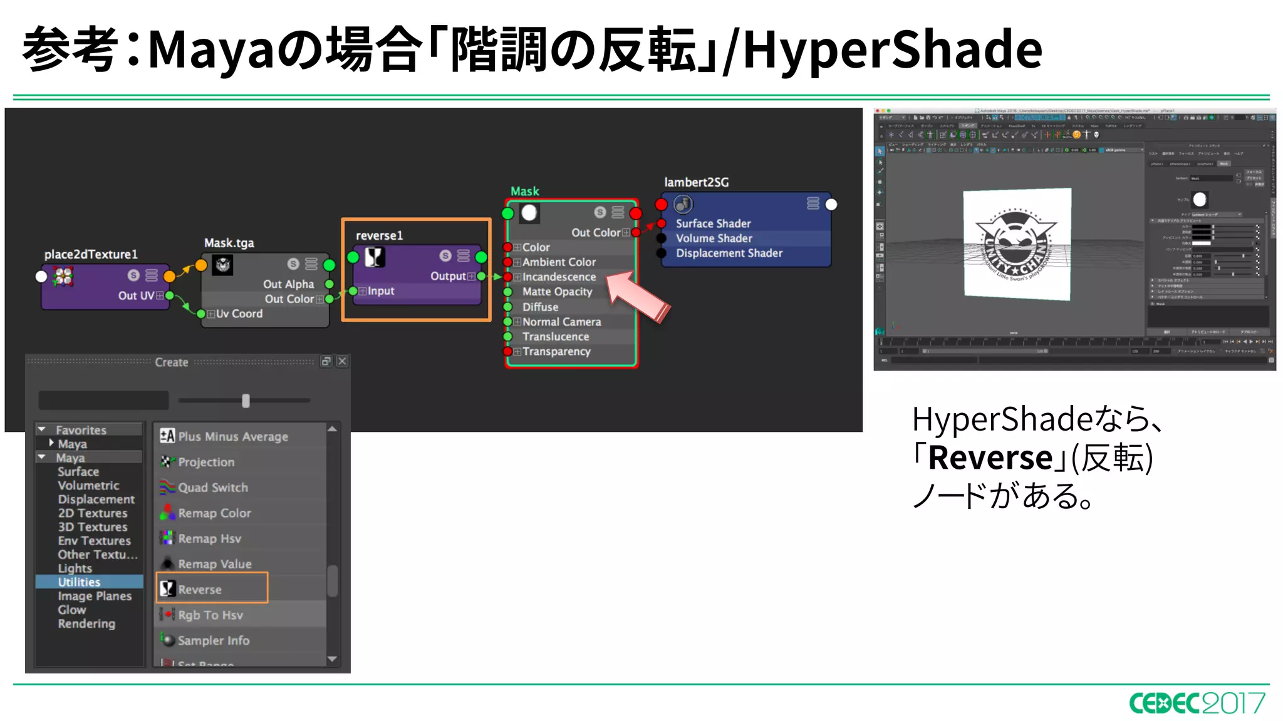This screenshot has width=1283, height=721.
Task: Select Lights category
Action: pos(75,568)
